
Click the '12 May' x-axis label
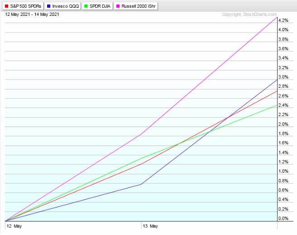tap(14, 226)
